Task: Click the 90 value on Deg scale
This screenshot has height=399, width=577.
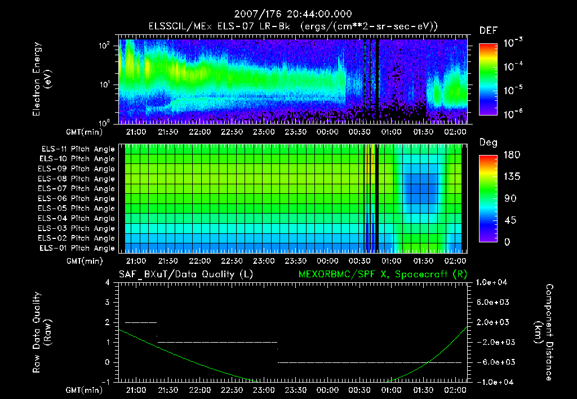Action: point(511,199)
